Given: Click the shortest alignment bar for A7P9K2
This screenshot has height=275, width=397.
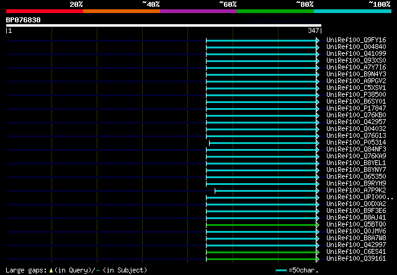Looking at the screenshot, I should 265,191.
